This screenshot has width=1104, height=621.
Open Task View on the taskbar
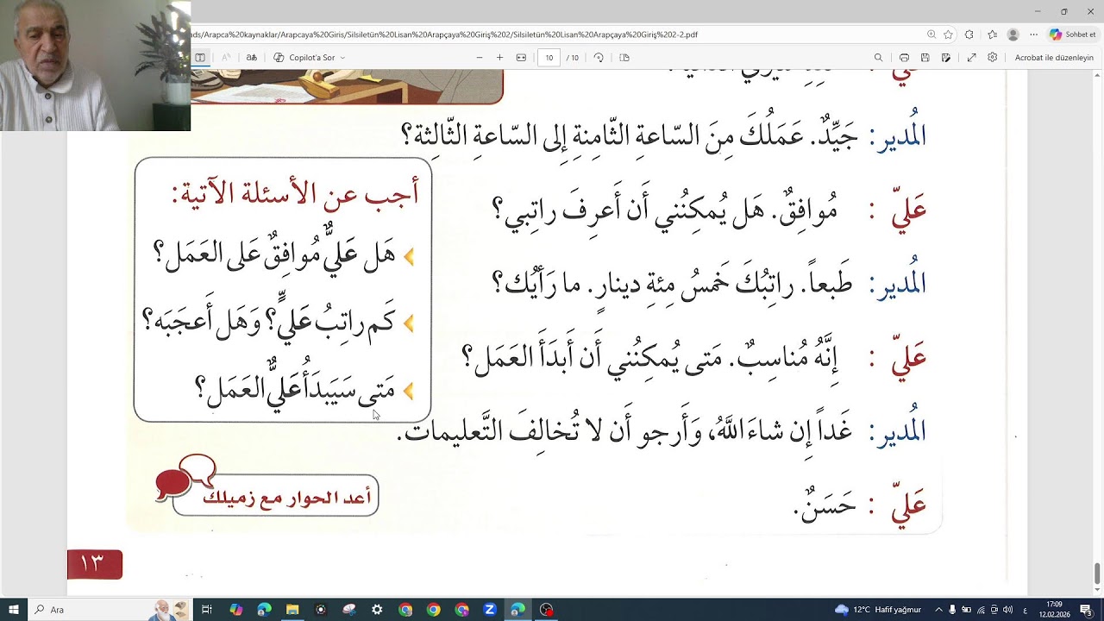(x=207, y=610)
